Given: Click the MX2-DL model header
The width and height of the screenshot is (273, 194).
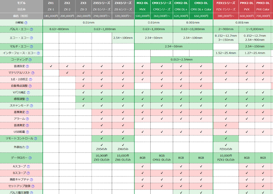Looking at the screenshot, I should tap(142, 3).
